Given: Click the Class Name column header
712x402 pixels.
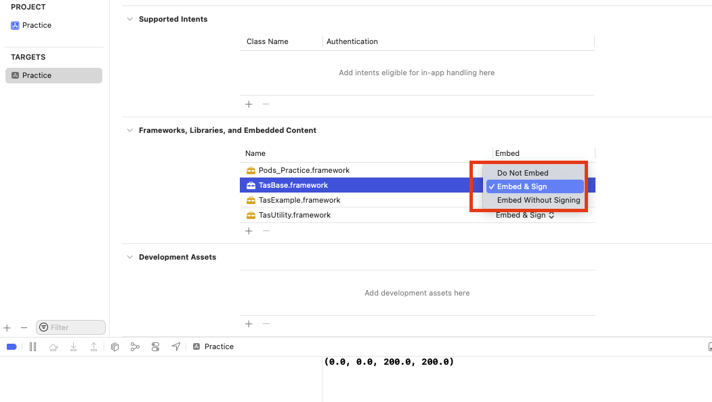Looking at the screenshot, I should pyautogui.click(x=268, y=42).
